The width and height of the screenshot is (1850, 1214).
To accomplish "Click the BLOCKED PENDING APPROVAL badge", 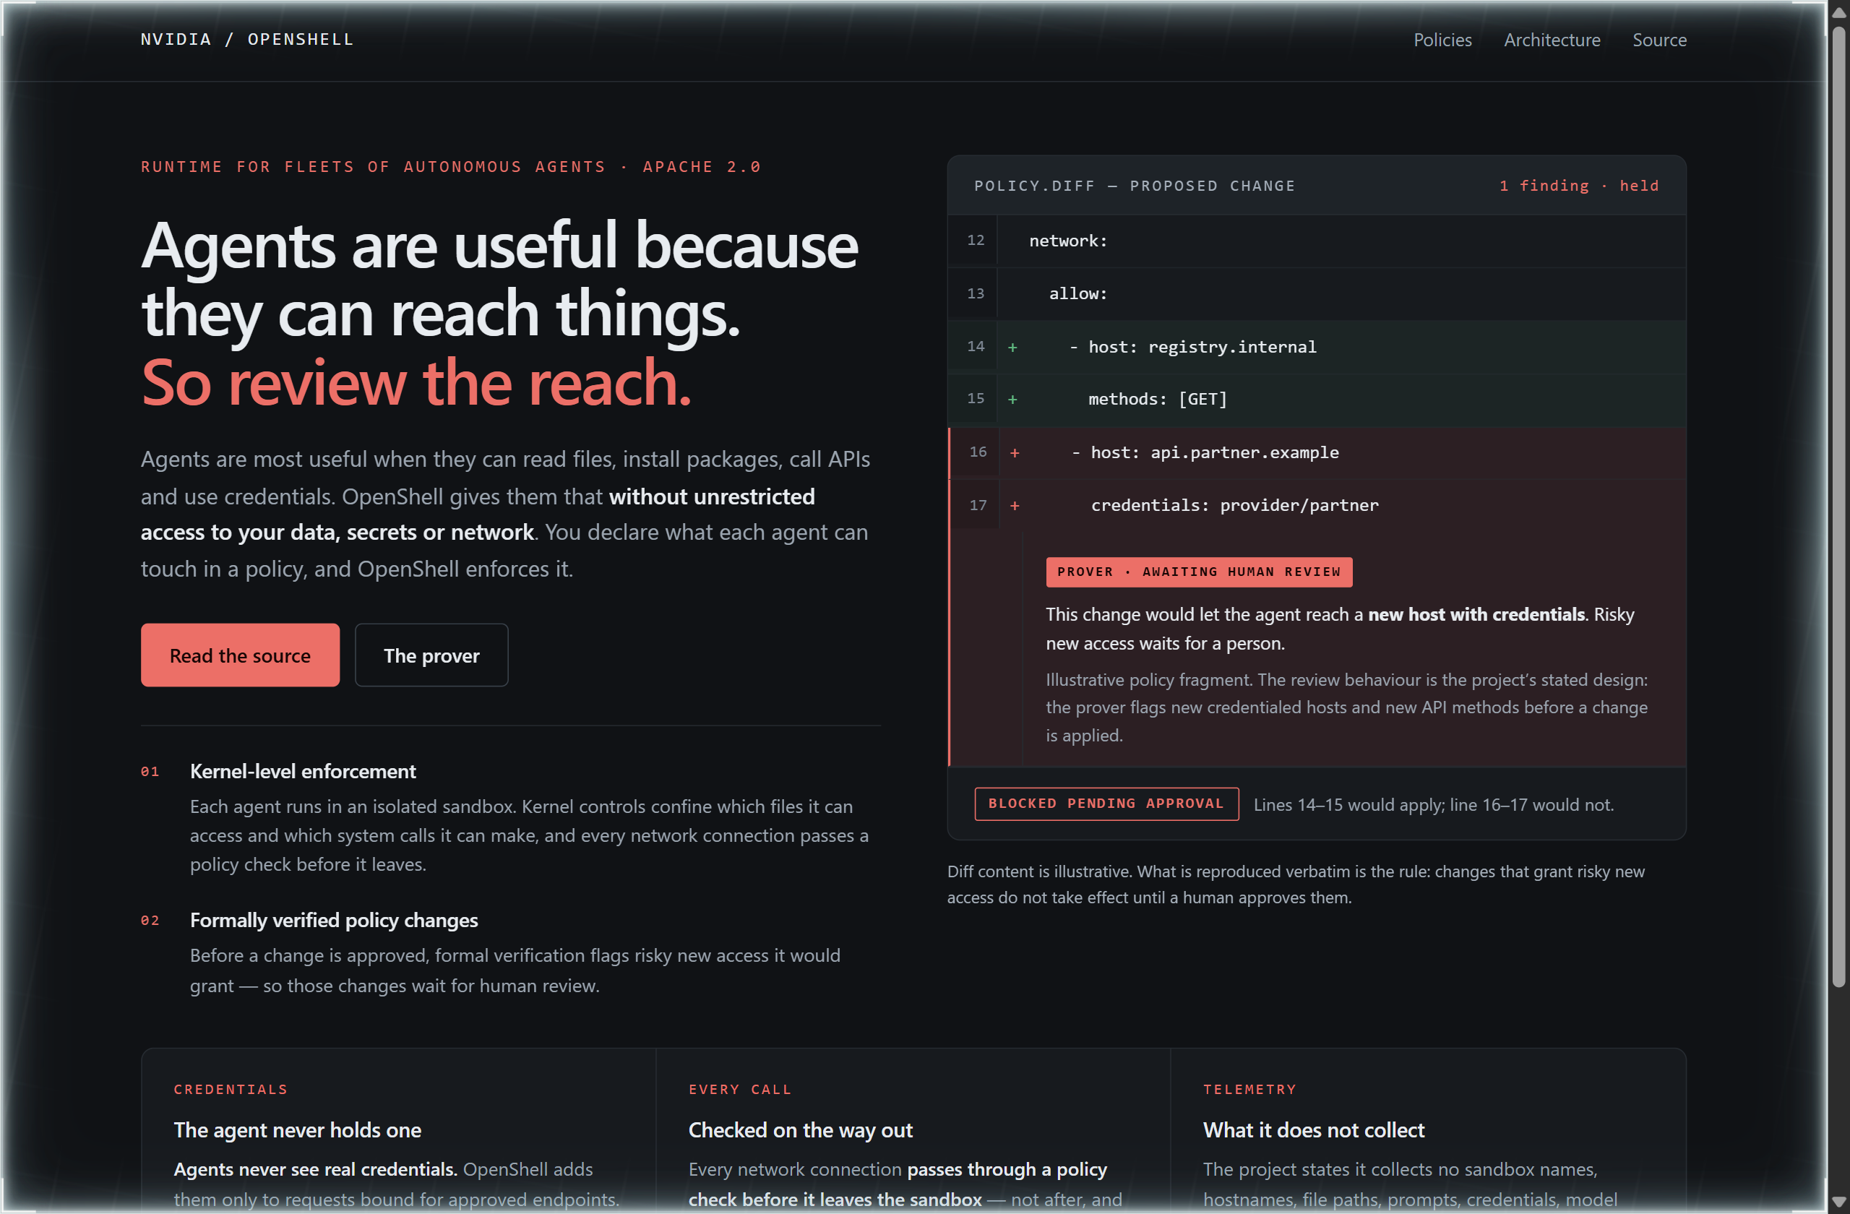I will pyautogui.click(x=1106, y=804).
